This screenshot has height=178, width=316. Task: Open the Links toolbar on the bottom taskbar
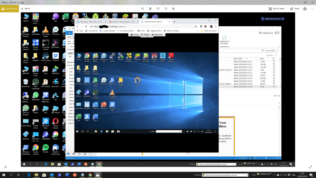[254, 175]
